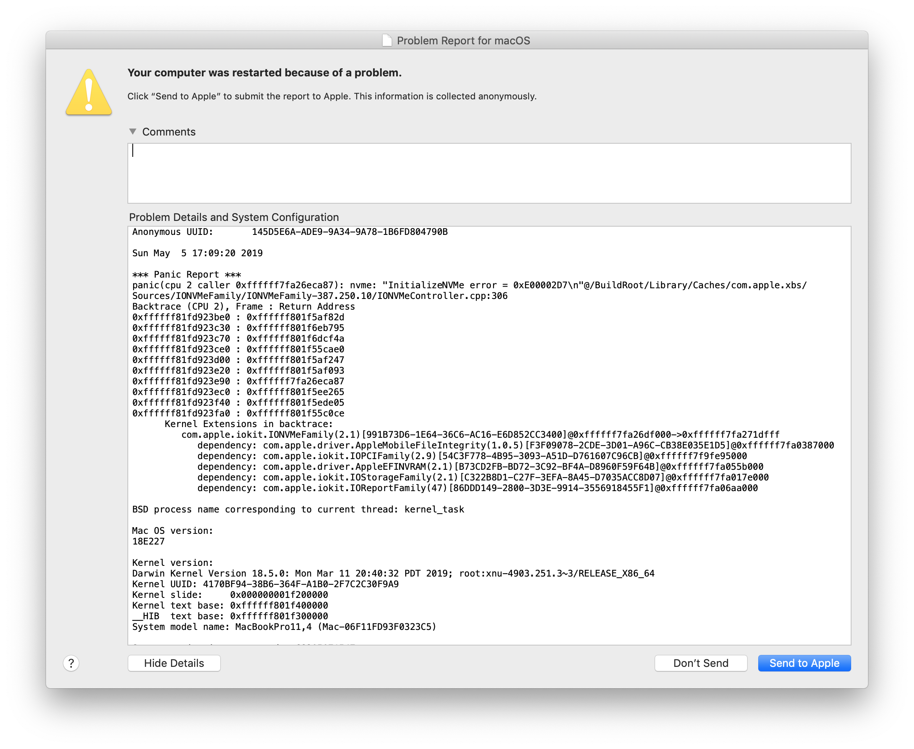Click the Panic Report header line

pyautogui.click(x=187, y=275)
